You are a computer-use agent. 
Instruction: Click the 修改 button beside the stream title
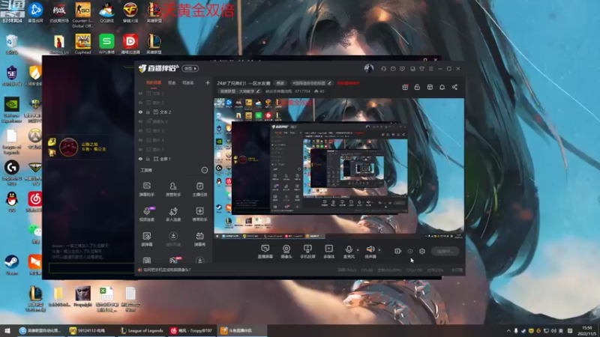[280, 83]
